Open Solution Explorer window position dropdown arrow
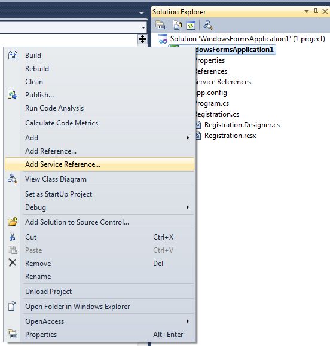330x346 pixels. tap(307, 11)
